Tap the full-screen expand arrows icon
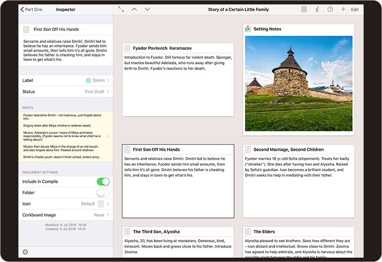The height and width of the screenshot is (262, 382). [121, 9]
